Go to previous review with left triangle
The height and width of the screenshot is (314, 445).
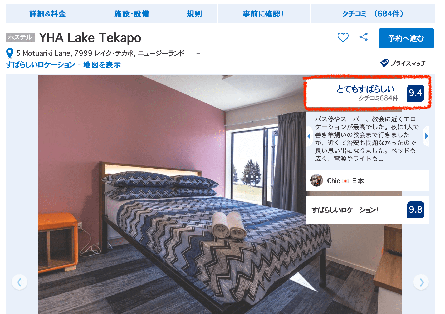pos(309,136)
